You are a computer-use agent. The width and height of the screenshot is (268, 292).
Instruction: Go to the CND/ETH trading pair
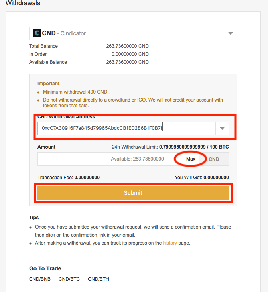pyautogui.click(x=99, y=279)
